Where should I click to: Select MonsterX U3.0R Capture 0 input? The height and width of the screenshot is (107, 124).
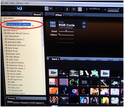point(19,24)
